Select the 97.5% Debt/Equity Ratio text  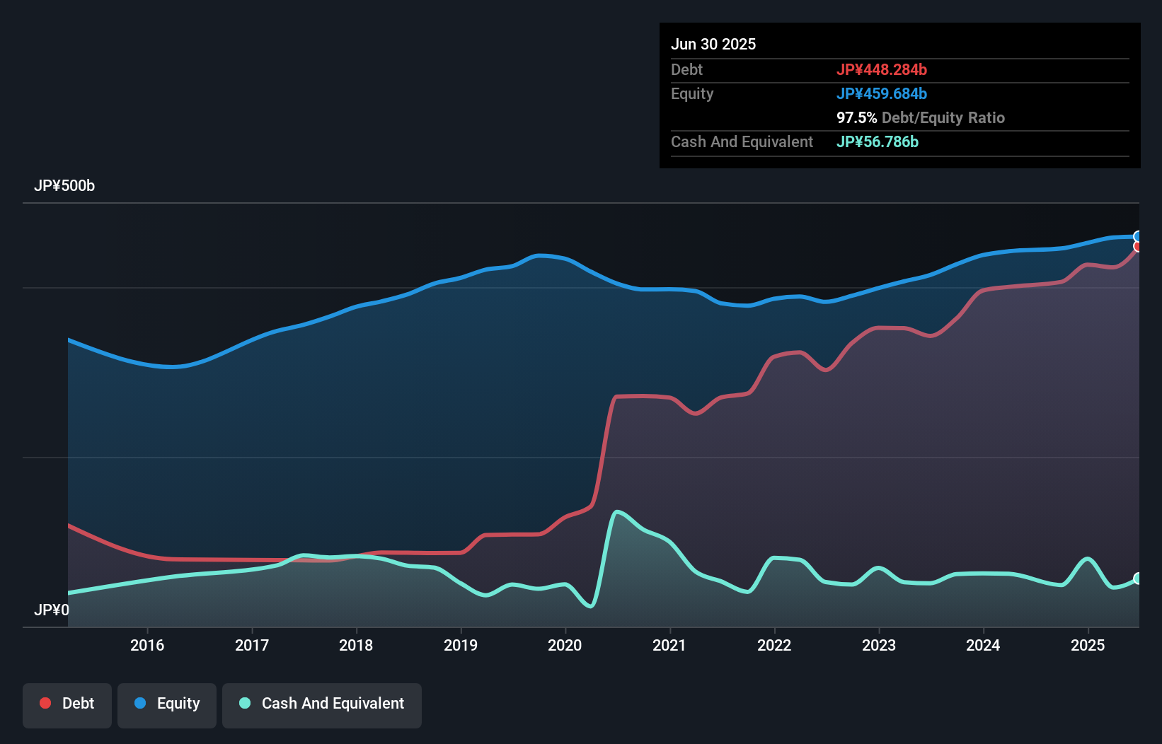coord(921,117)
